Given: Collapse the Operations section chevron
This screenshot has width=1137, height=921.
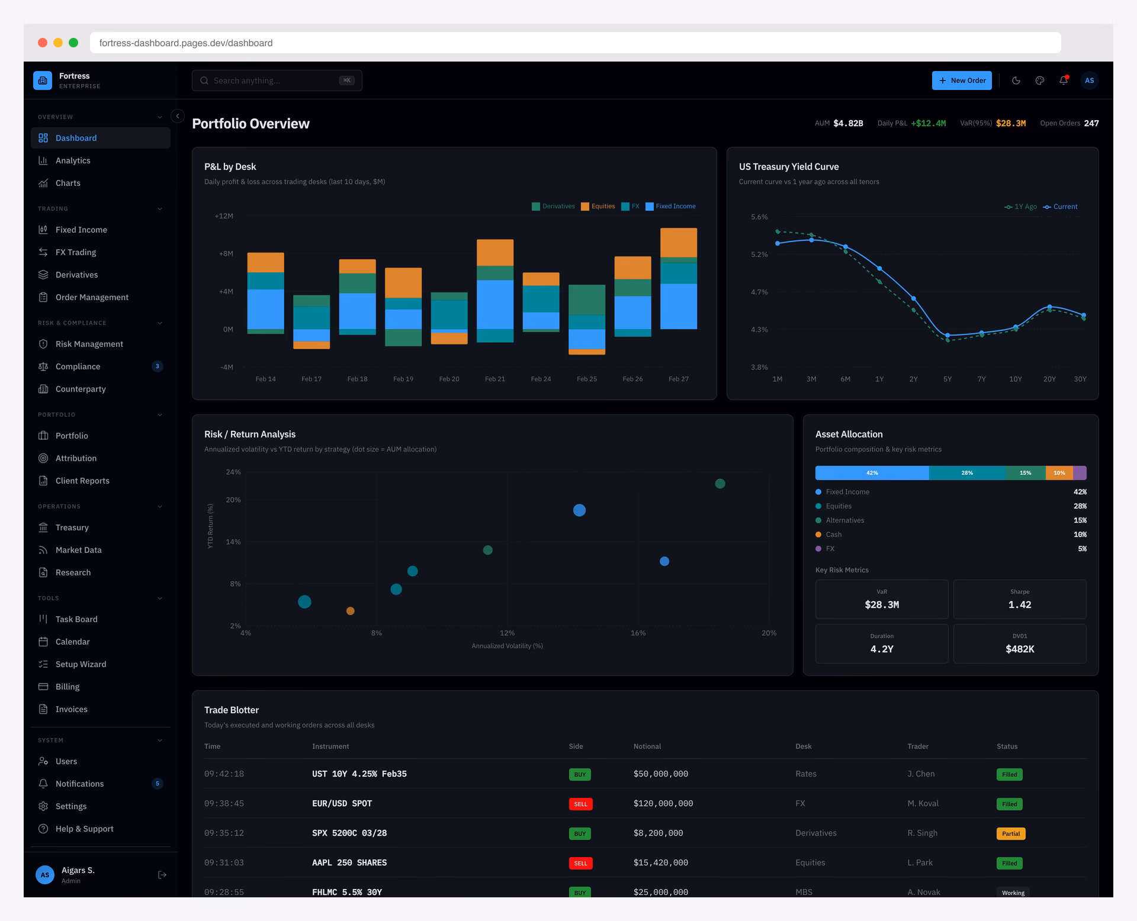Looking at the screenshot, I should coord(160,507).
